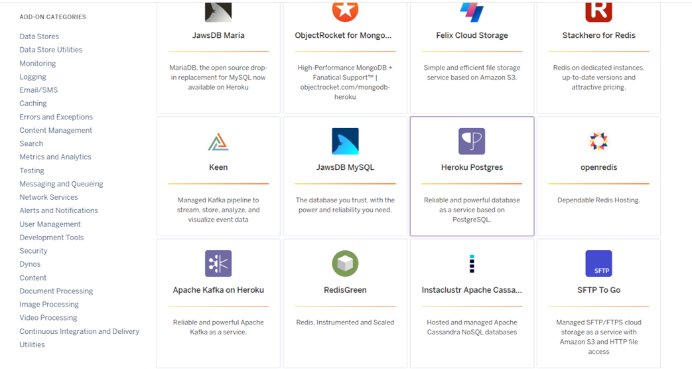Choose the Email/SMS category
Image resolution: width=692 pixels, height=369 pixels.
coord(38,90)
